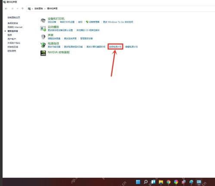Go up one level with up arrow
The image size is (215, 186).
coord(22,9)
